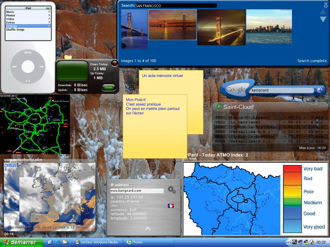Select the REBO (Versailles-R.D.) 00:45 row
This screenshot has height=247, width=330.
[x=269, y=132]
